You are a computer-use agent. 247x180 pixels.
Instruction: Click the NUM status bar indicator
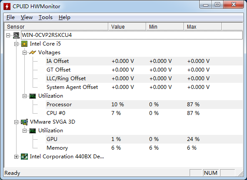coord(210,173)
